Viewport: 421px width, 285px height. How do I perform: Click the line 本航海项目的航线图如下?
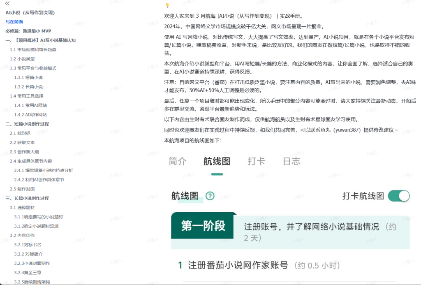pos(193,141)
